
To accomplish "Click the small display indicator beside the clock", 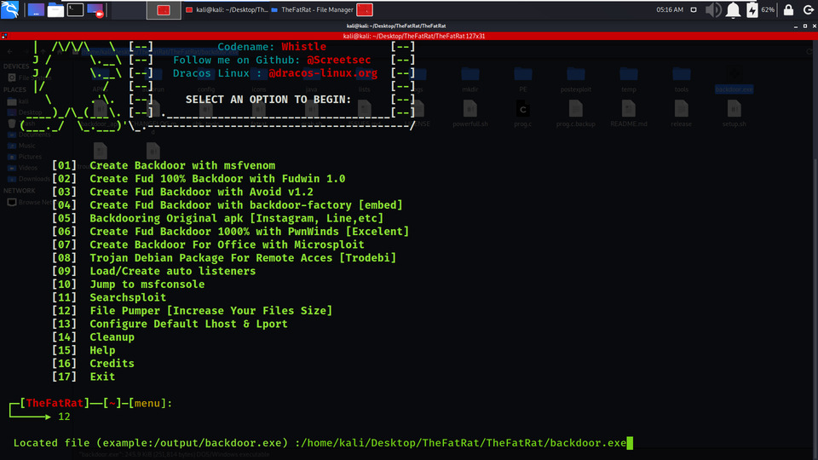I will tap(694, 10).
